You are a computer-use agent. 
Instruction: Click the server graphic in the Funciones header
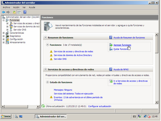(48, 26)
